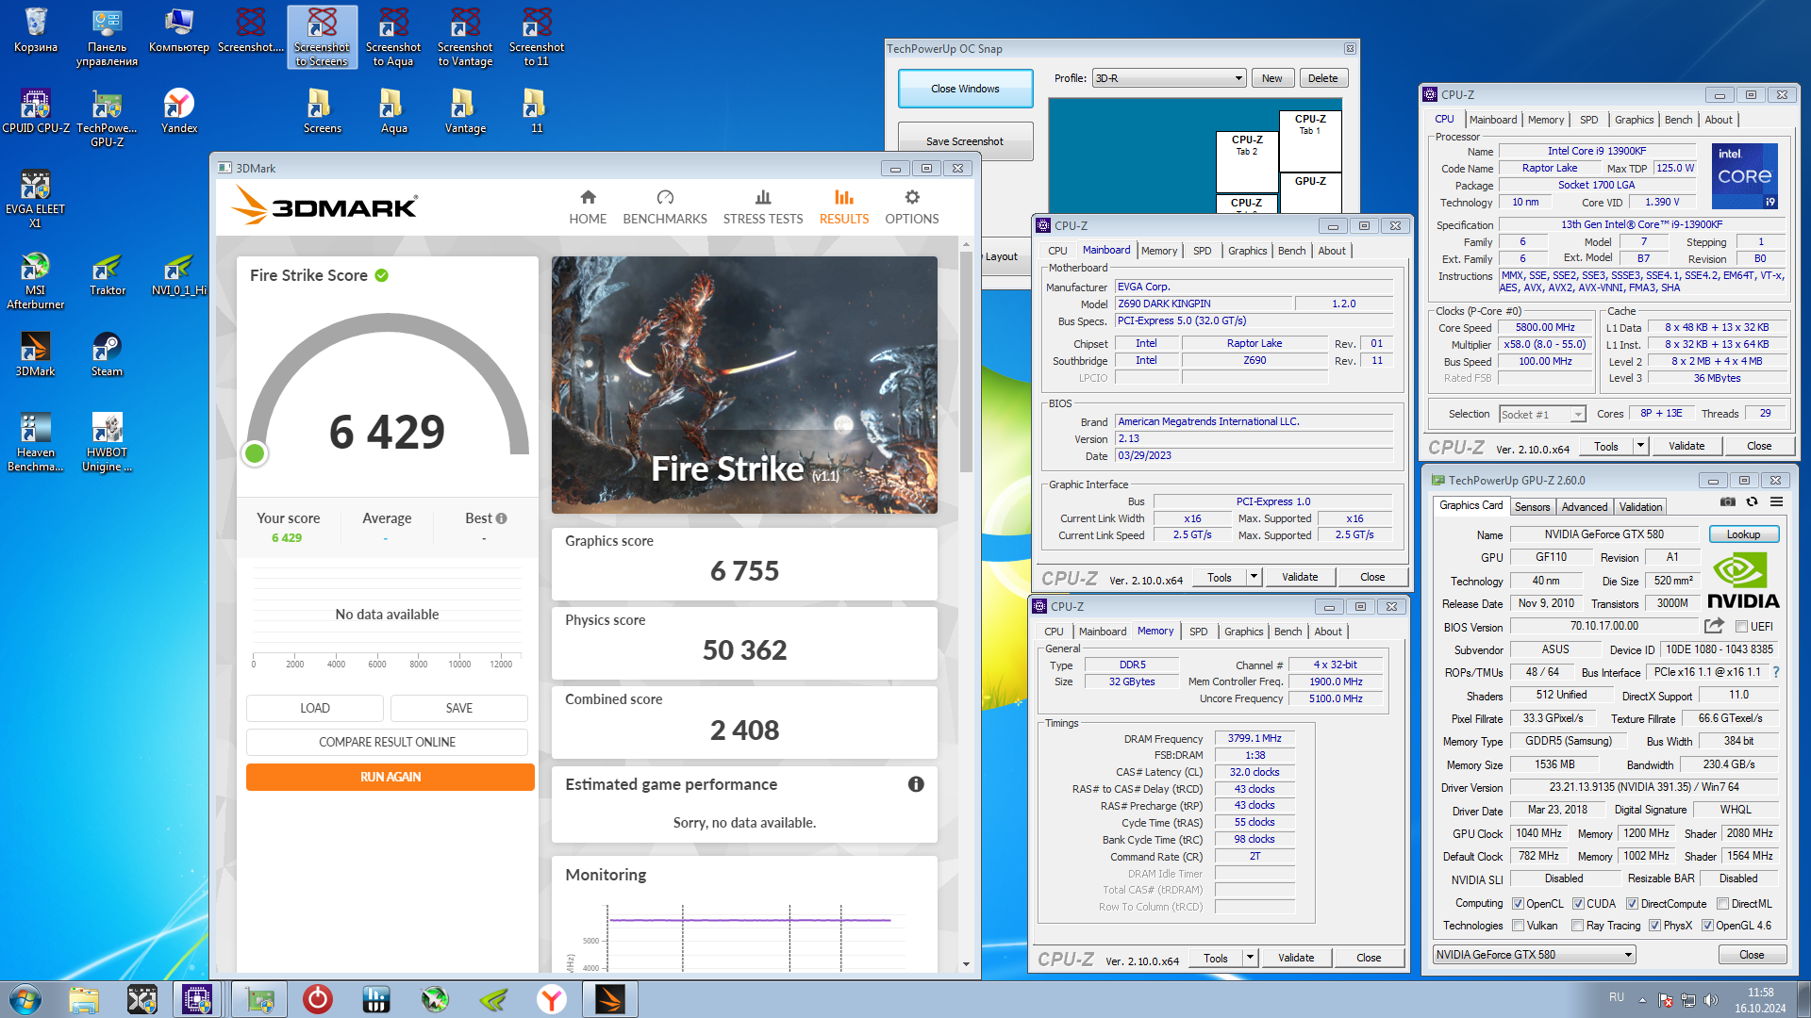Open GPU-Z hamburger menu icon

1776,501
